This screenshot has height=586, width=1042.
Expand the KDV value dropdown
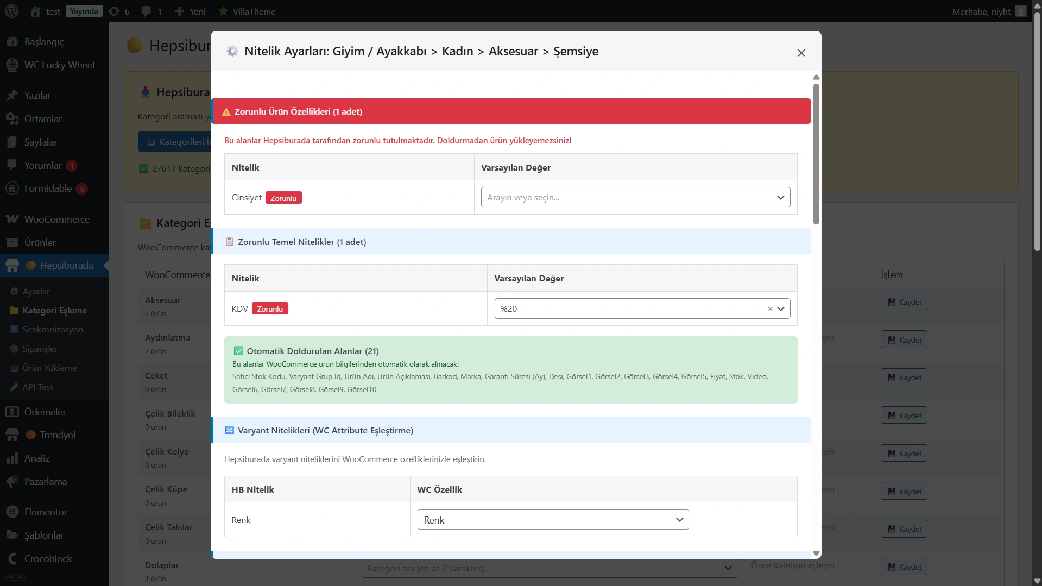click(x=781, y=309)
